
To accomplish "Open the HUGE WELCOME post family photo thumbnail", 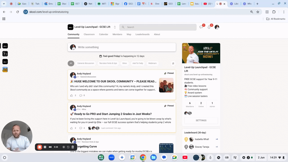I will [x=166, y=85].
